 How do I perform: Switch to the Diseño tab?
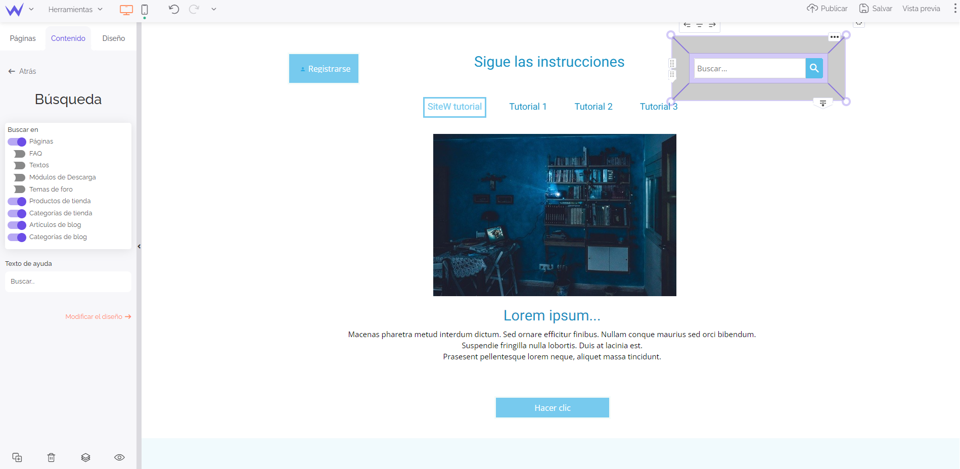[114, 38]
